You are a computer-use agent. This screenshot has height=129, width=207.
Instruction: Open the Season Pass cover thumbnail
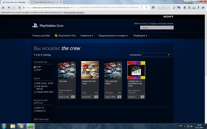[x=90, y=70]
